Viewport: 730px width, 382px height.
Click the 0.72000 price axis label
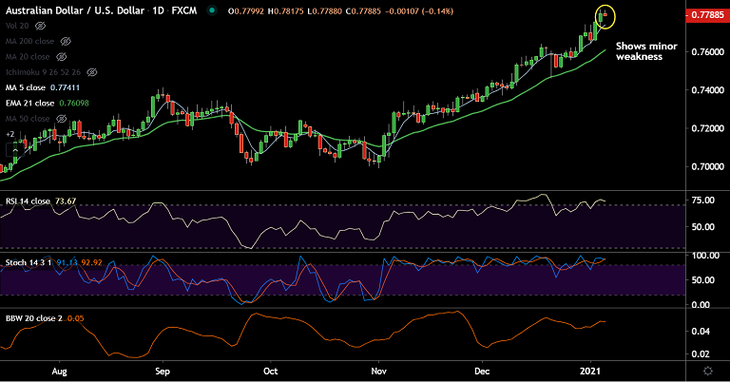pyautogui.click(x=707, y=128)
